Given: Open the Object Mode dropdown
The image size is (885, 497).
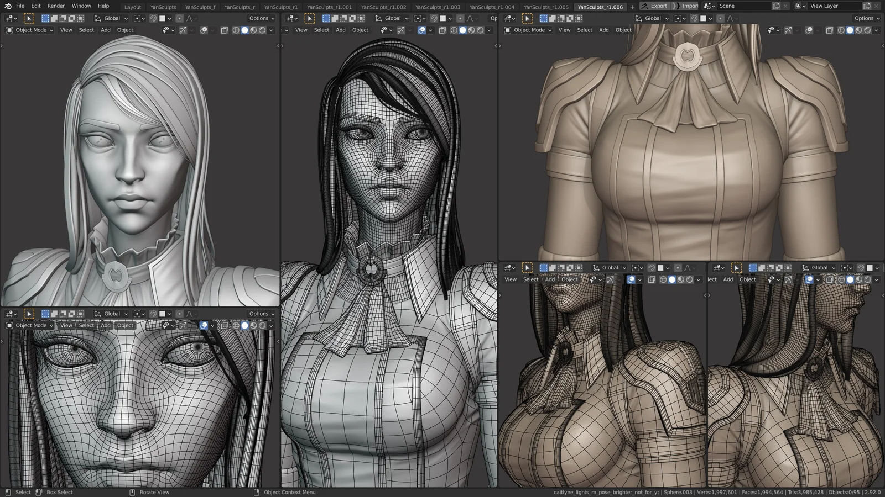Looking at the screenshot, I should click(x=31, y=30).
